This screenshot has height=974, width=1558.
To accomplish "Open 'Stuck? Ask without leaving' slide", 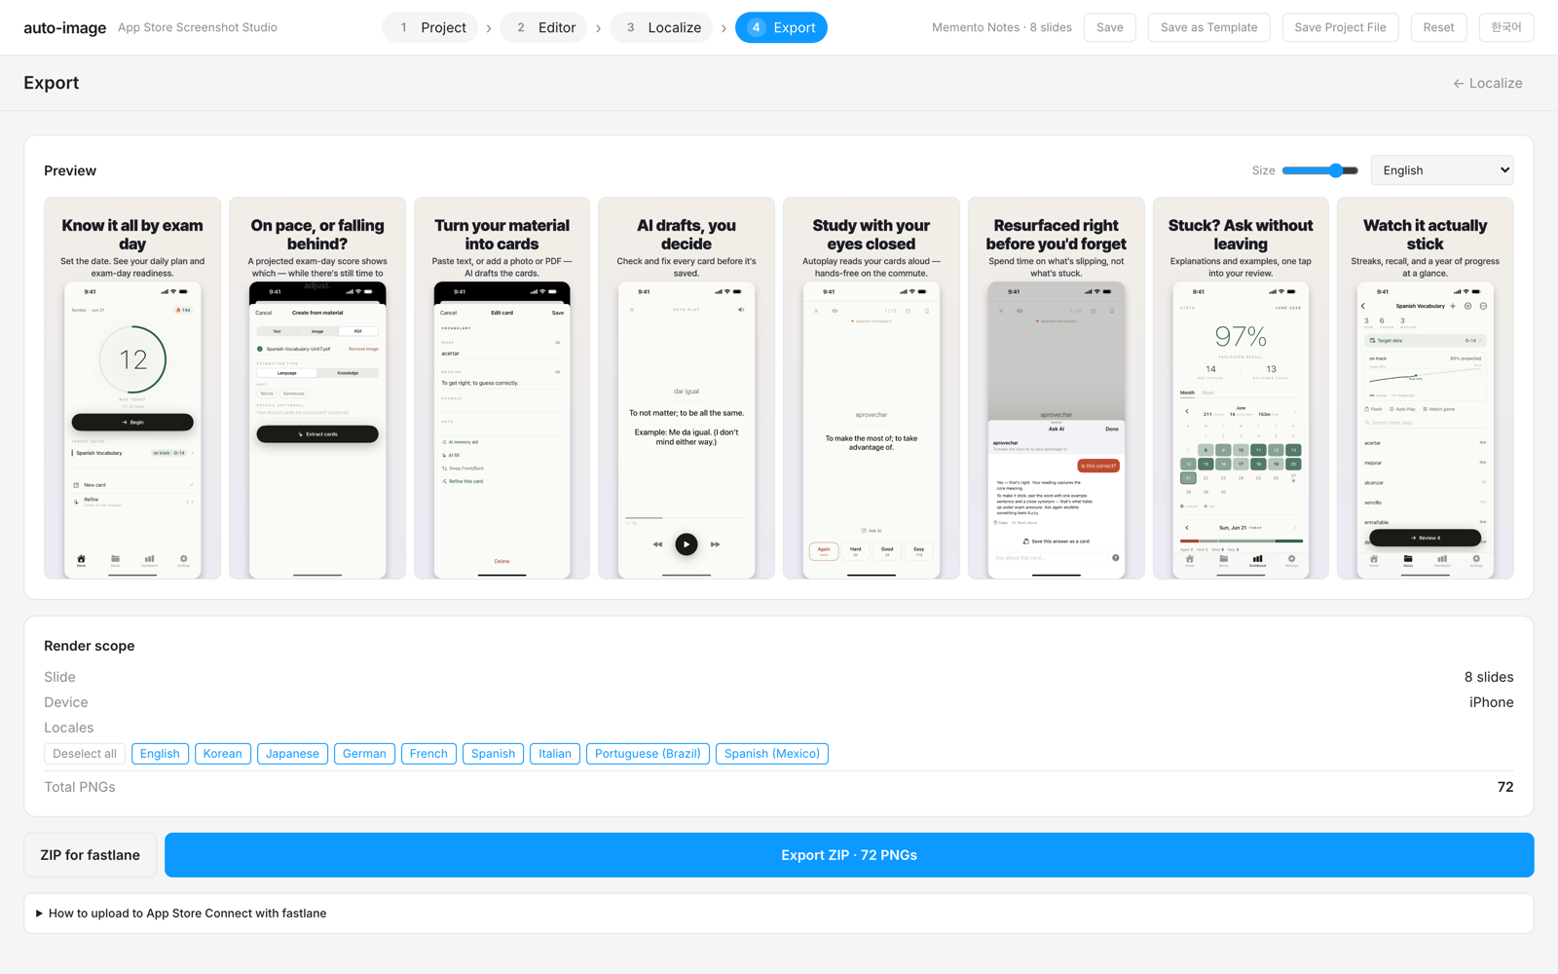I will tap(1241, 388).
